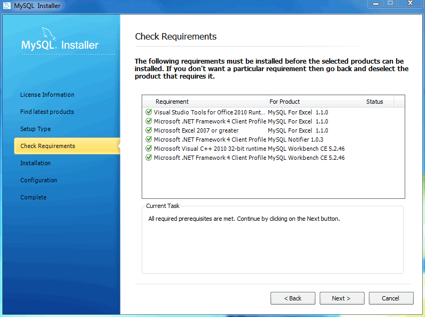
Task: Click check icon of .NET Framework for Workbench row
Action: coord(149,157)
